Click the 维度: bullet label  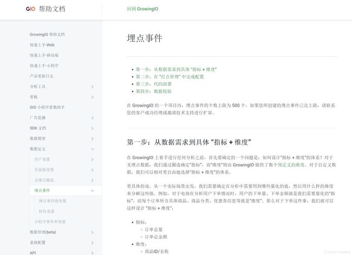(x=141, y=244)
